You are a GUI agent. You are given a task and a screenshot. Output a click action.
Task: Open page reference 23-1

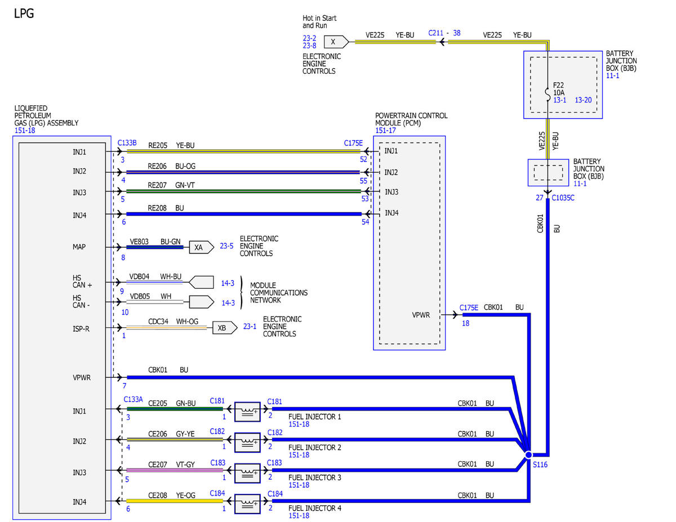[x=250, y=327]
